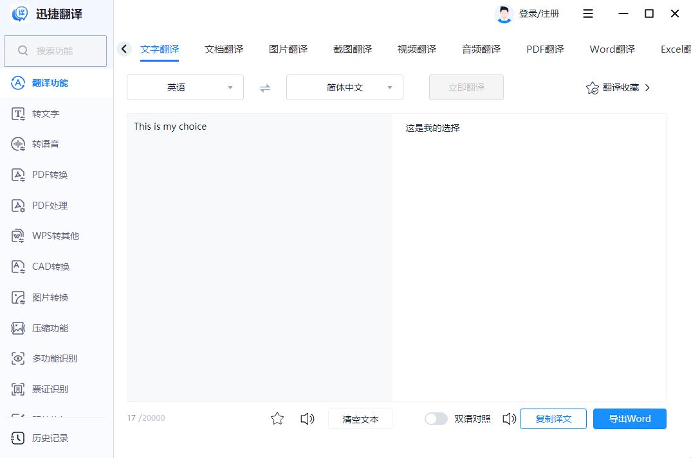This screenshot has width=691, height=458.
Task: Switch to the 截图翻译 tab
Action: pos(353,49)
